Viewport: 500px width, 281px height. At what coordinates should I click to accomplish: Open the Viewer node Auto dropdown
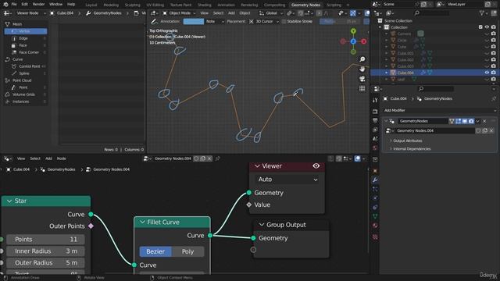tap(287, 180)
